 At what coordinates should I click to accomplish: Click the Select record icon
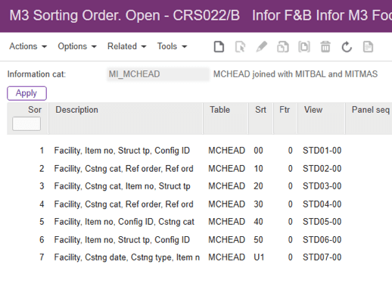click(x=240, y=47)
